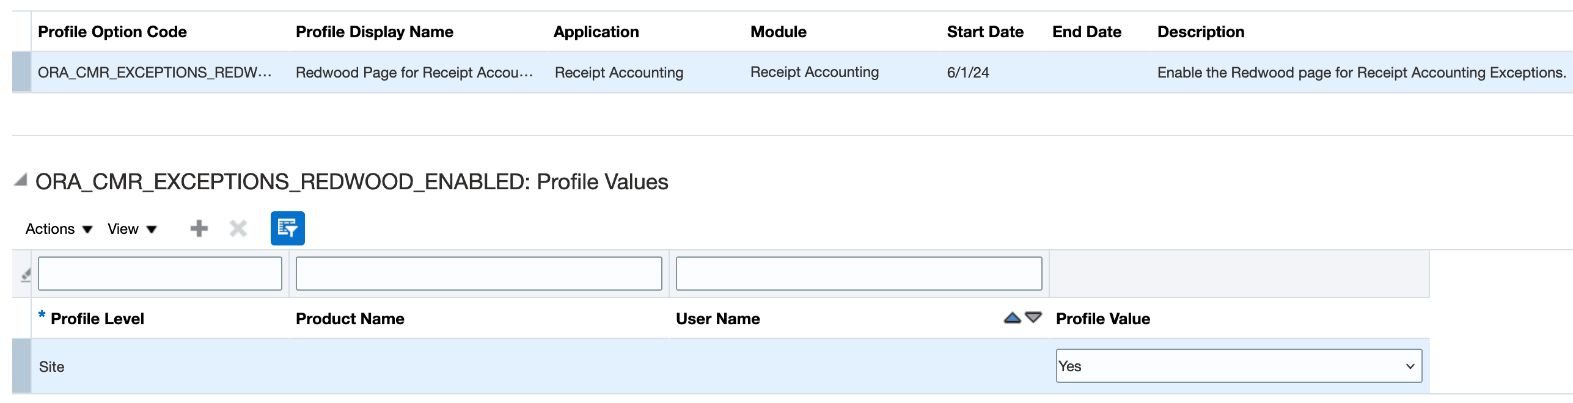Click the Profile Value column header
The image size is (1573, 403).
click(x=1102, y=319)
